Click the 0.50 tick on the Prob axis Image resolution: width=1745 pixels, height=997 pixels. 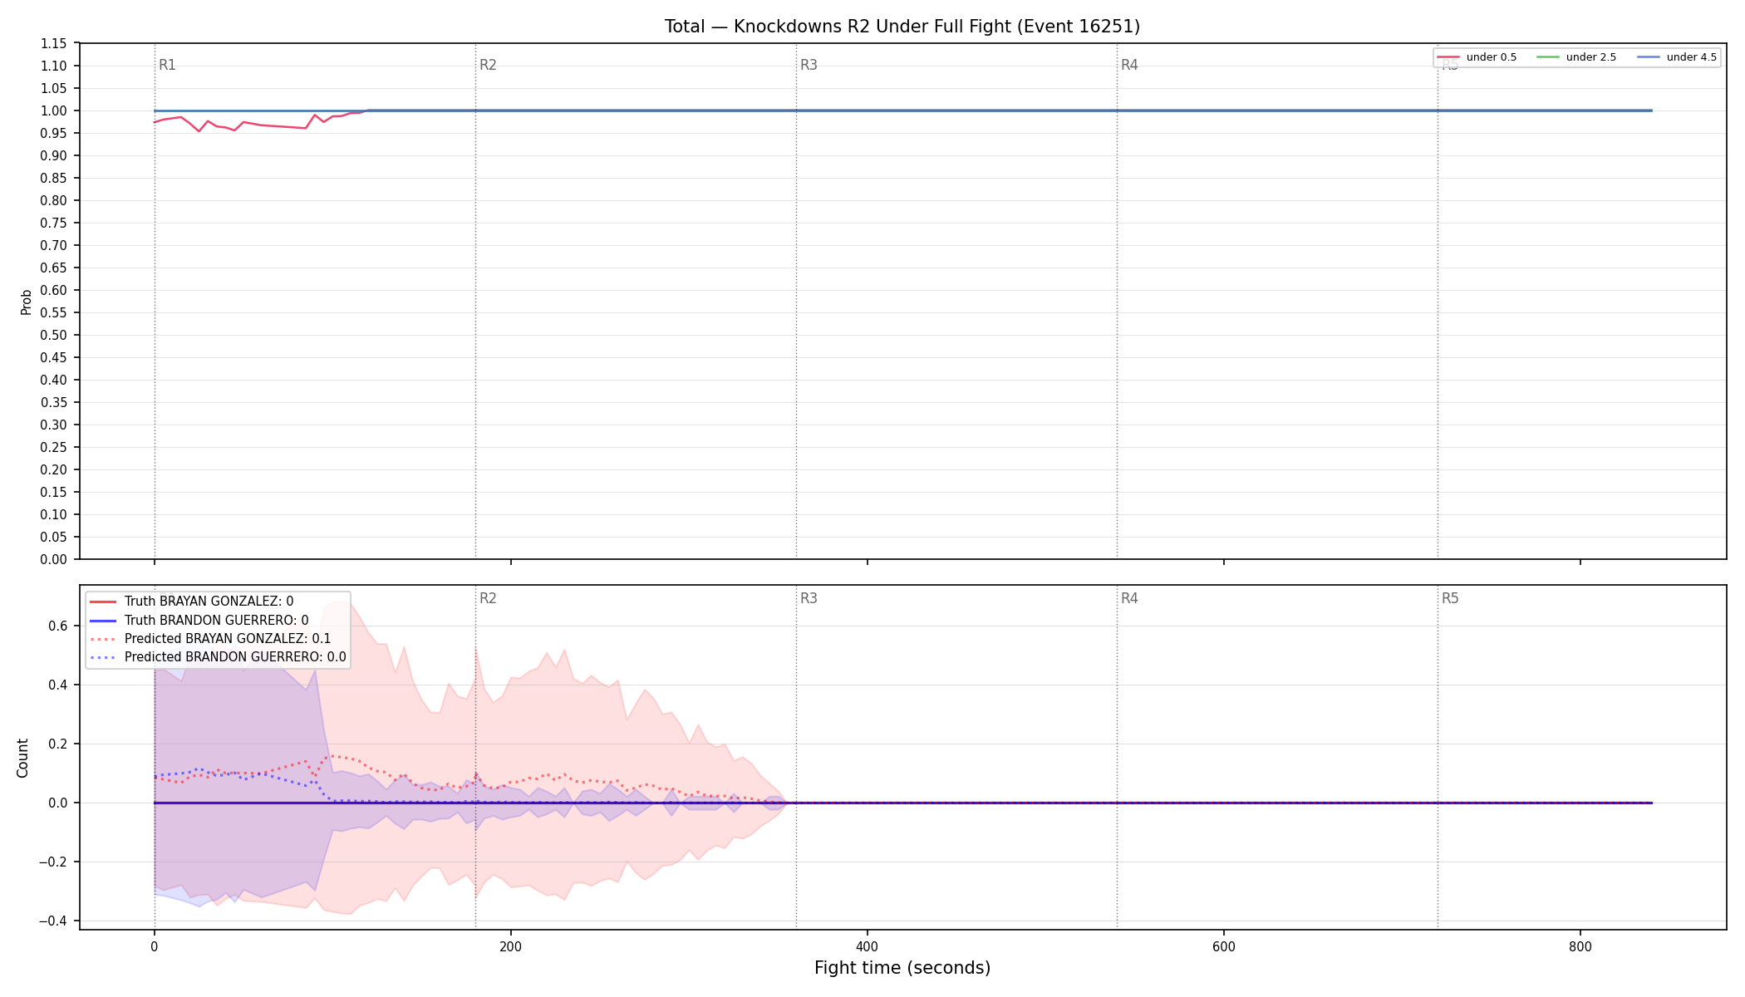point(55,335)
